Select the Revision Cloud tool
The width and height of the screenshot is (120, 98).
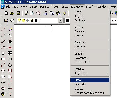[3, 77]
